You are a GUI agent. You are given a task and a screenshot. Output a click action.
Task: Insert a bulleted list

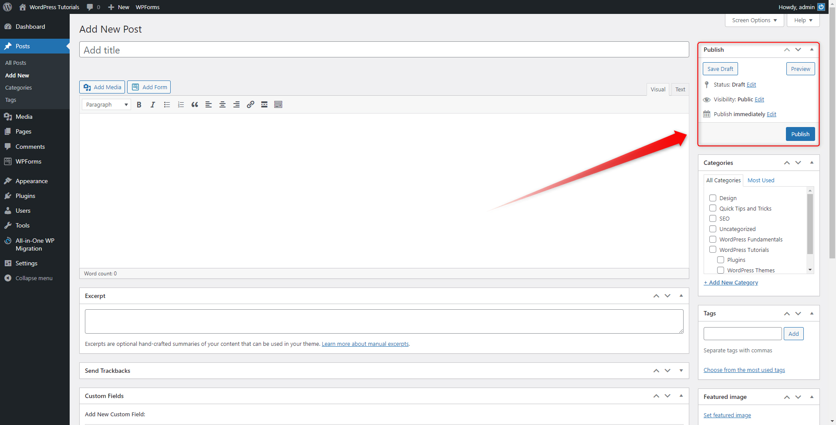167,104
